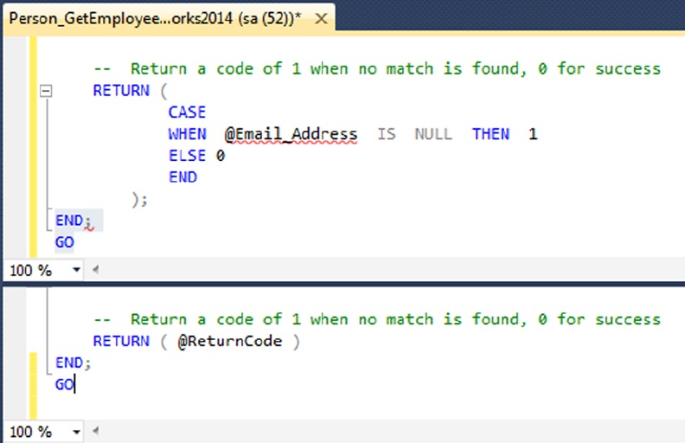Screen dimensions: 685x443
Task: Click the CASE keyword
Action: pyautogui.click(x=187, y=112)
